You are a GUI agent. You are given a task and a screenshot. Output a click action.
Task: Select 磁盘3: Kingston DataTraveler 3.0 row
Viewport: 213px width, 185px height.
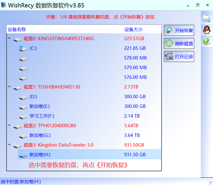pos(84,145)
